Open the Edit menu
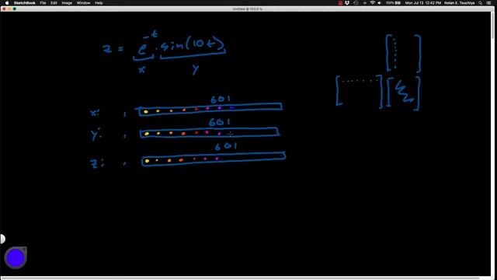497x280 pixels. click(54, 3)
